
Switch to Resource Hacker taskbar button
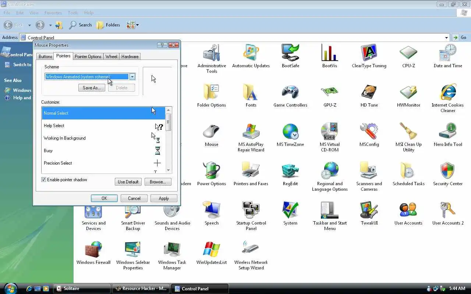[141, 288]
